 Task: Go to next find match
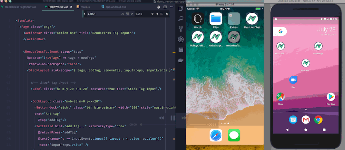(157, 14)
